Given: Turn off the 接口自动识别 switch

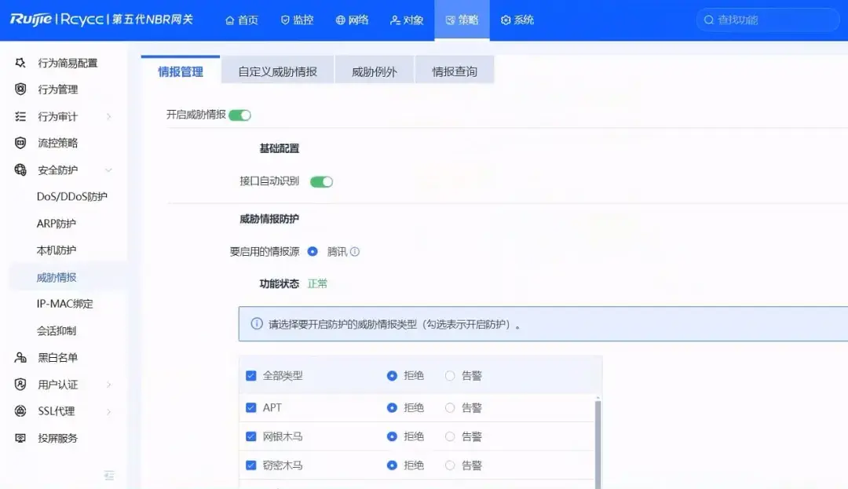Looking at the screenshot, I should coord(321,181).
